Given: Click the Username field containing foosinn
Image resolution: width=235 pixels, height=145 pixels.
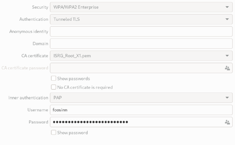Looking at the screenshot, I should point(141,110).
